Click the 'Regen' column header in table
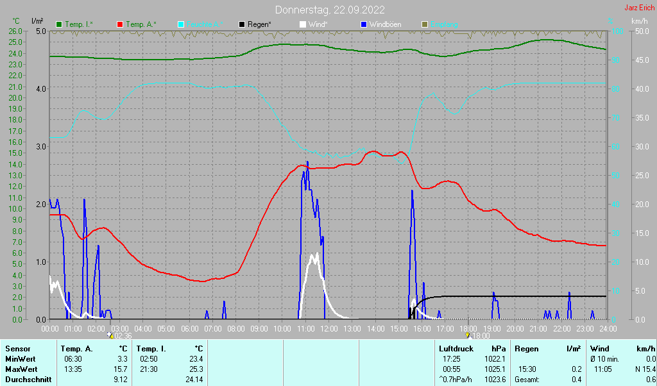The image size is (657, 386). [x=527, y=349]
